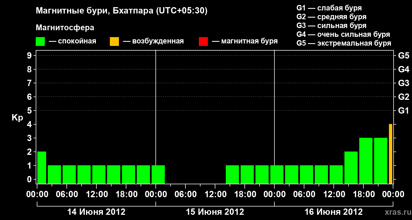Screen dimensions: 412x220
Task: Click the Kp 3 bar at 18:00 on 16 June
Action: pyautogui.click(x=366, y=161)
